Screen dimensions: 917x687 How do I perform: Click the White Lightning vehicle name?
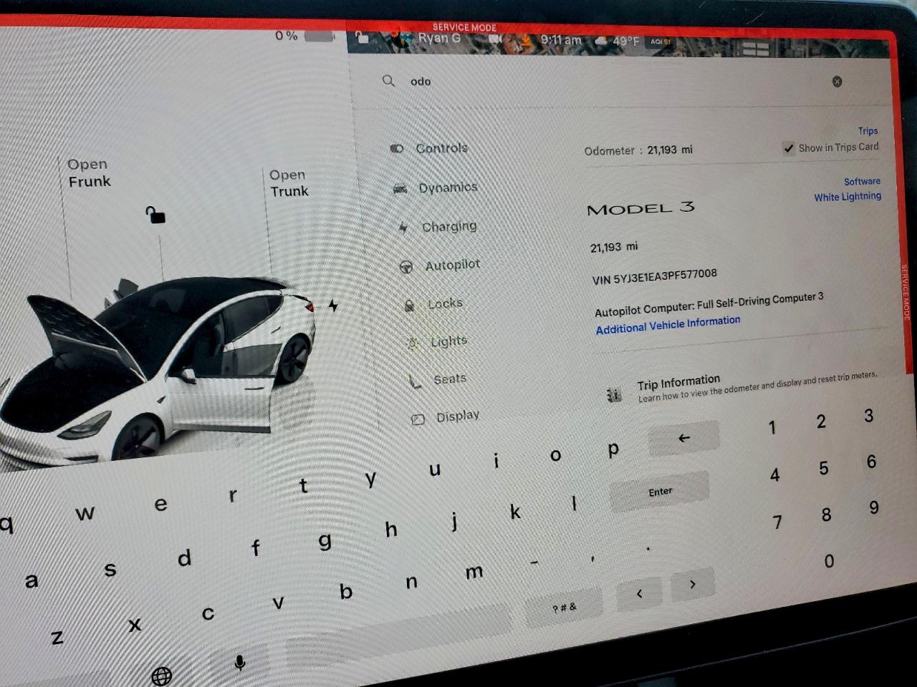(848, 197)
